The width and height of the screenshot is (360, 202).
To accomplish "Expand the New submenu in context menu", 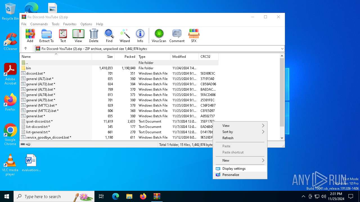I will point(240,160).
